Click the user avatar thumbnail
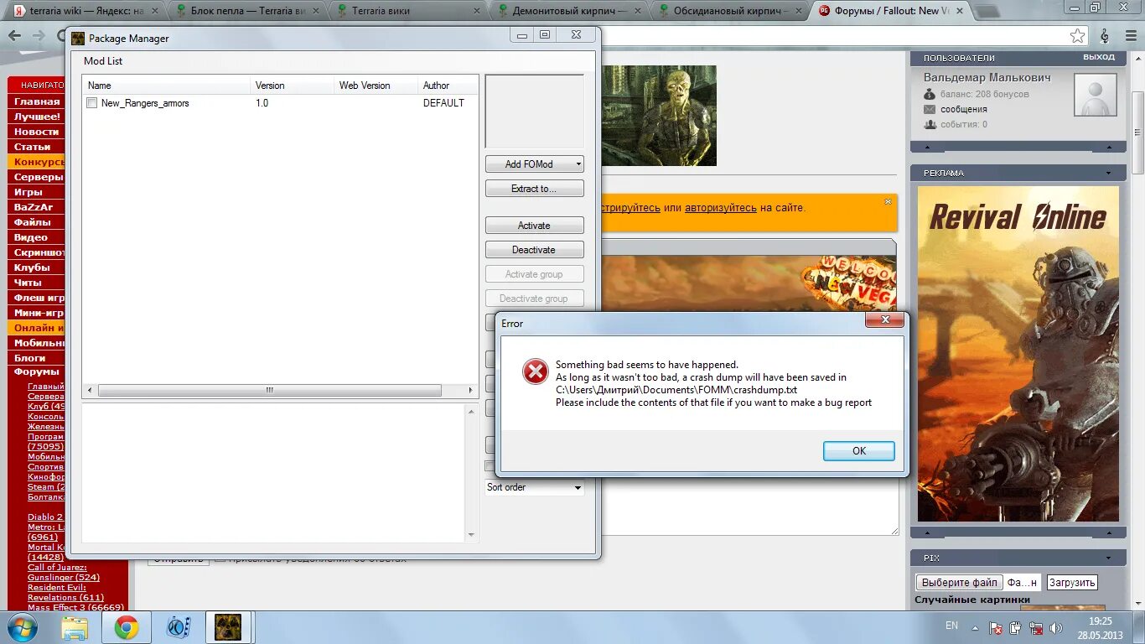This screenshot has width=1145, height=644. pos(1096,95)
